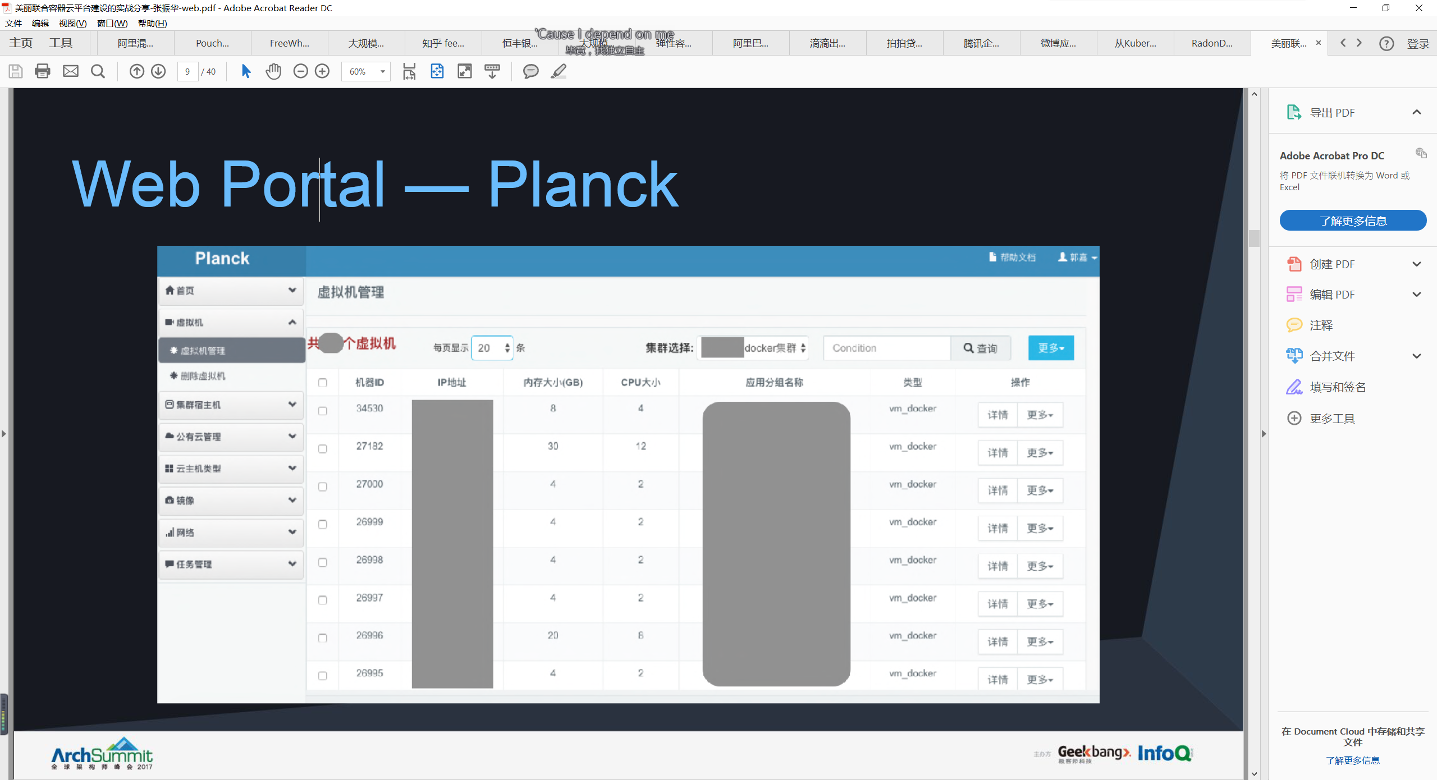Click the copy icon beside Adobe Acrobat Pro DC
Image resolution: width=1437 pixels, height=780 pixels.
pos(1421,153)
